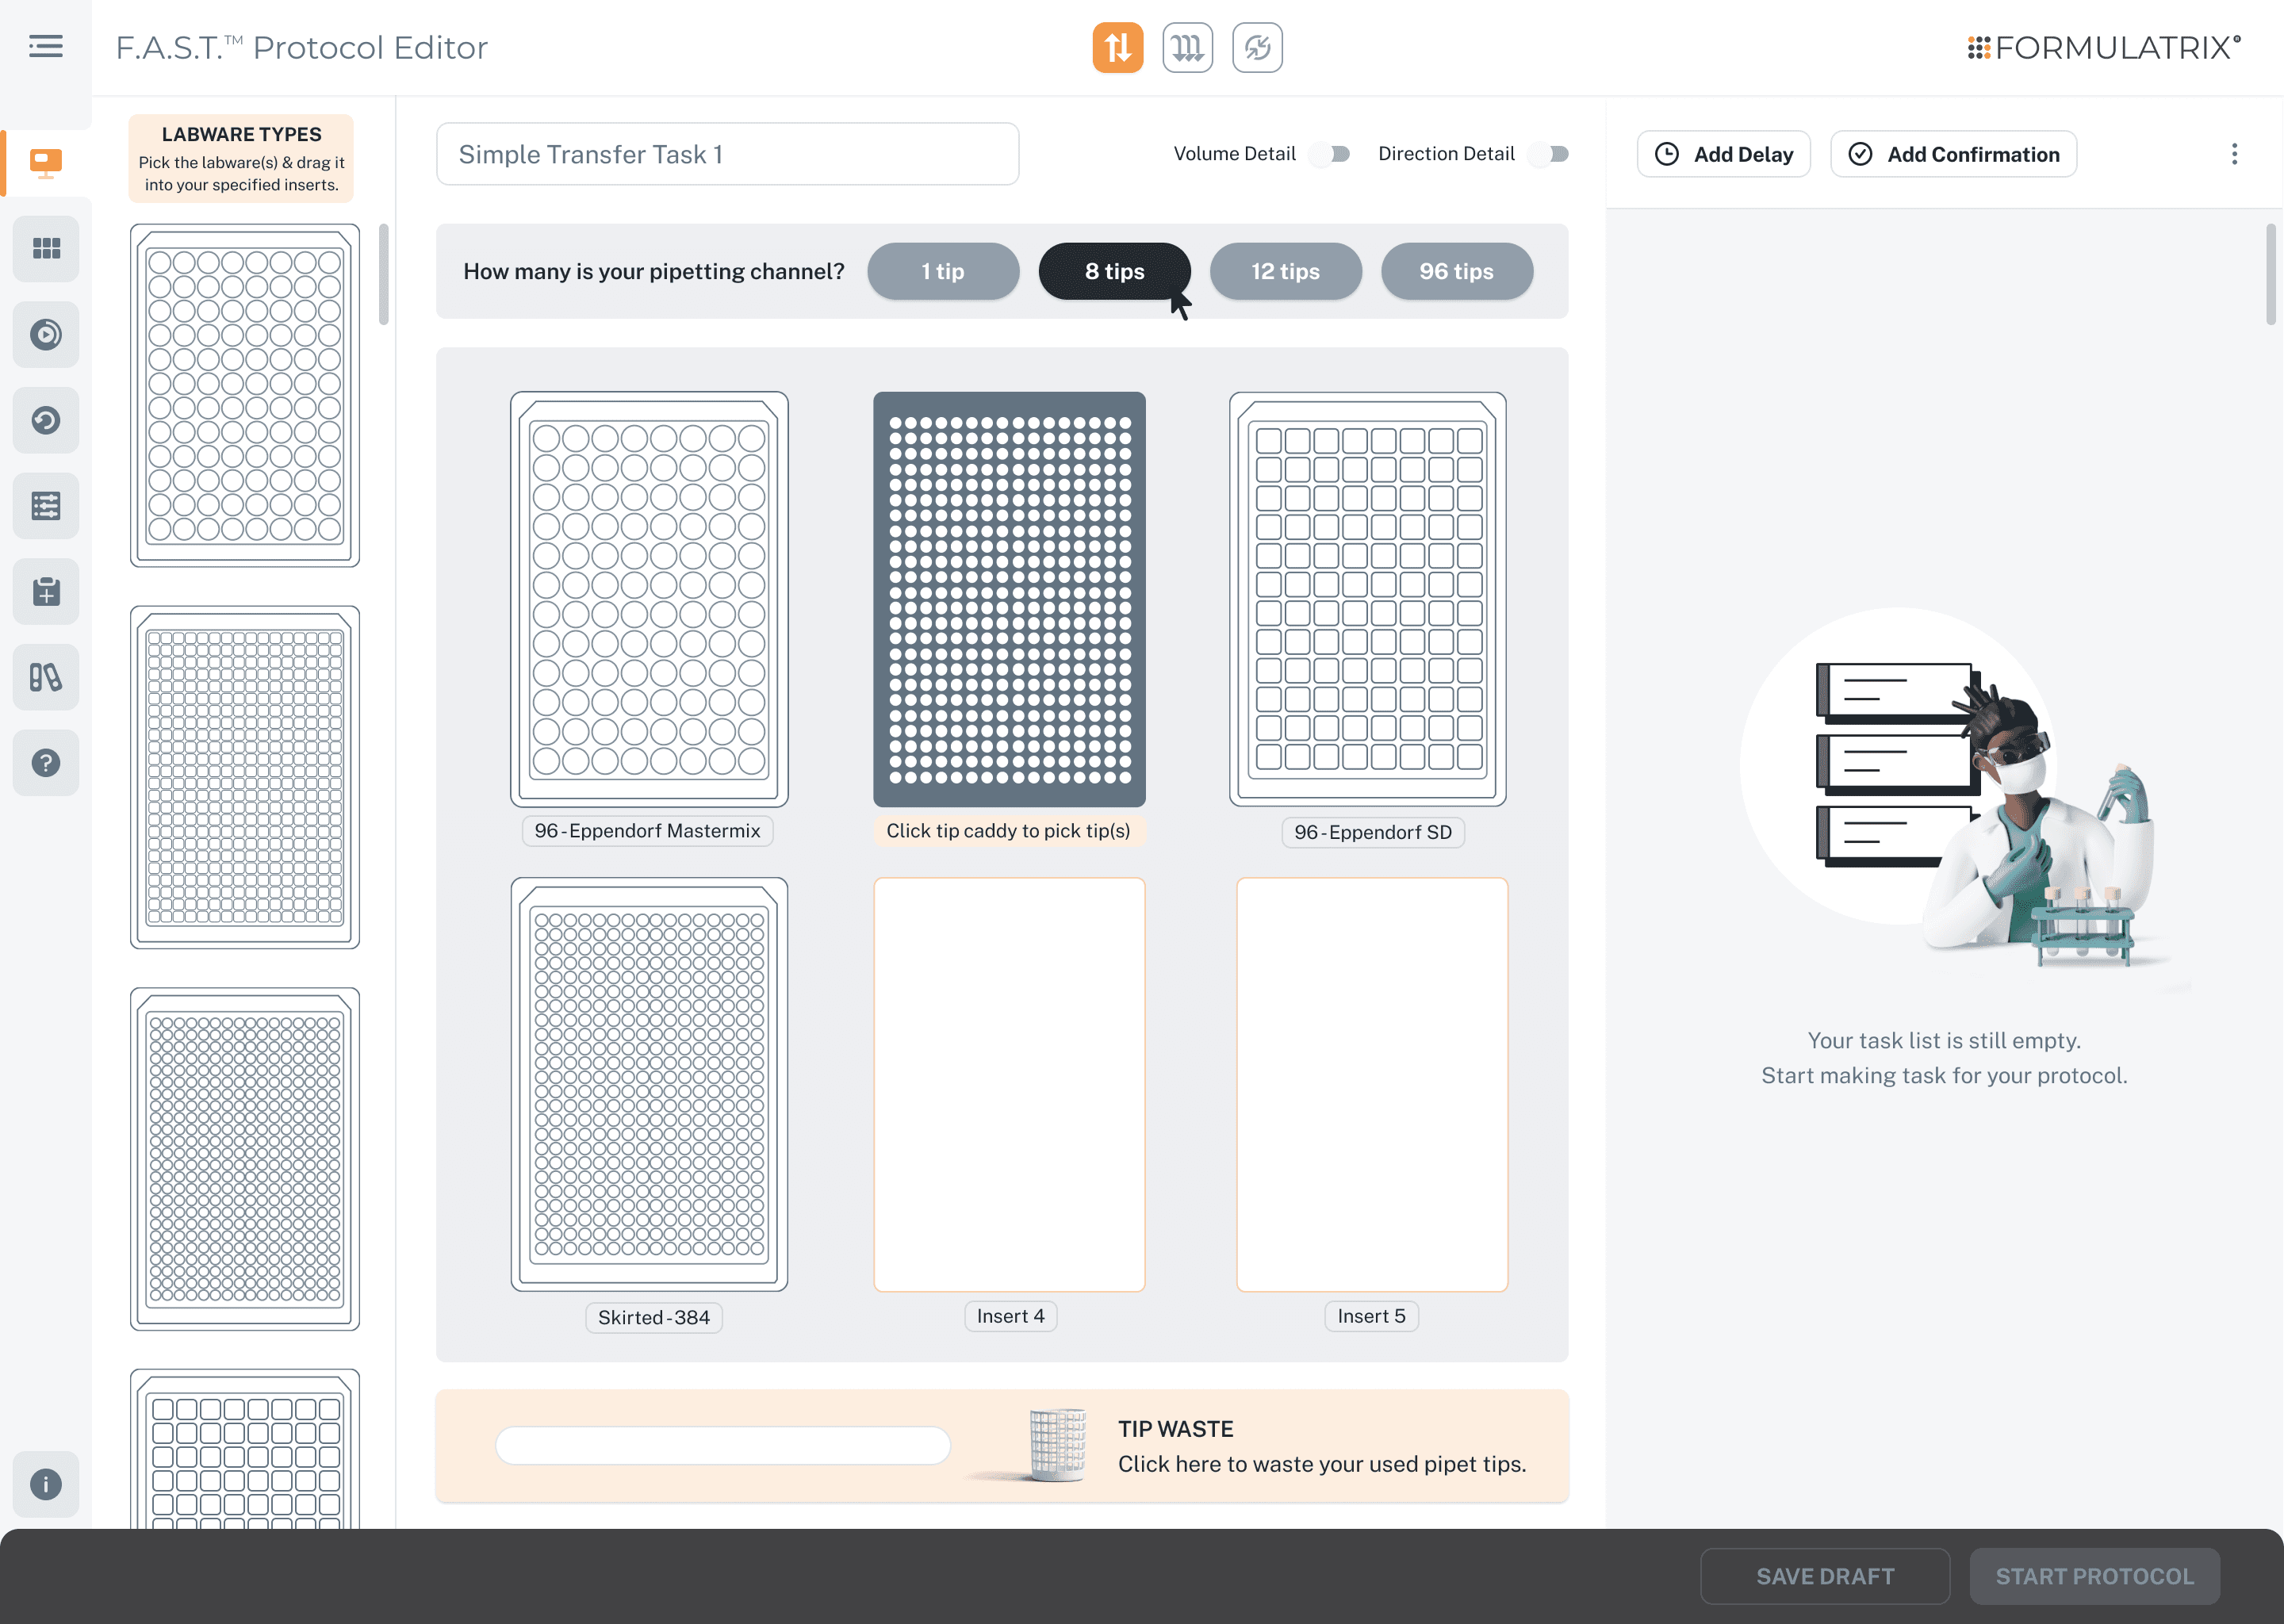
Task: Click the circular mix icon in header
Action: 1257,47
